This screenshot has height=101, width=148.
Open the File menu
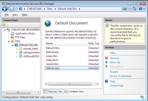[7, 15]
